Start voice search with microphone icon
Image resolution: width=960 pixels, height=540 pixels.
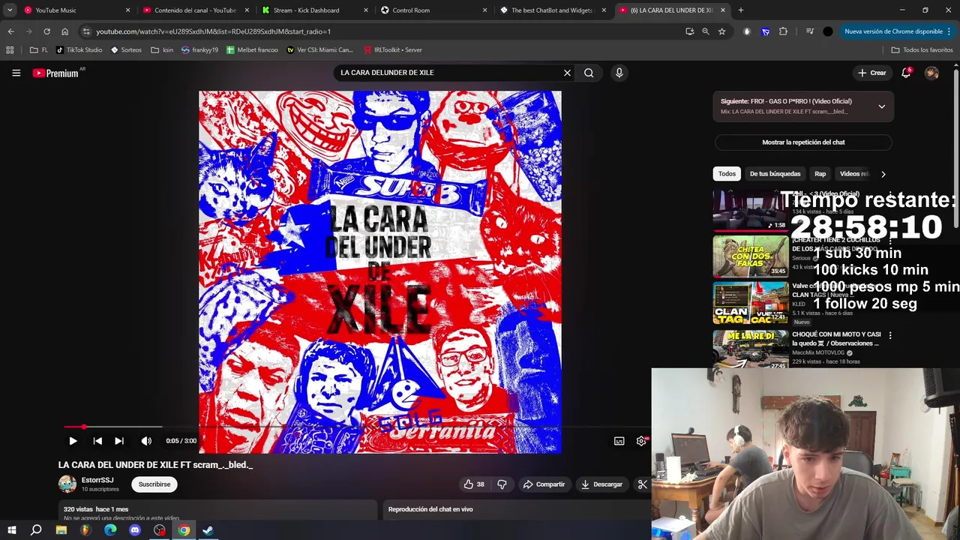(x=619, y=73)
